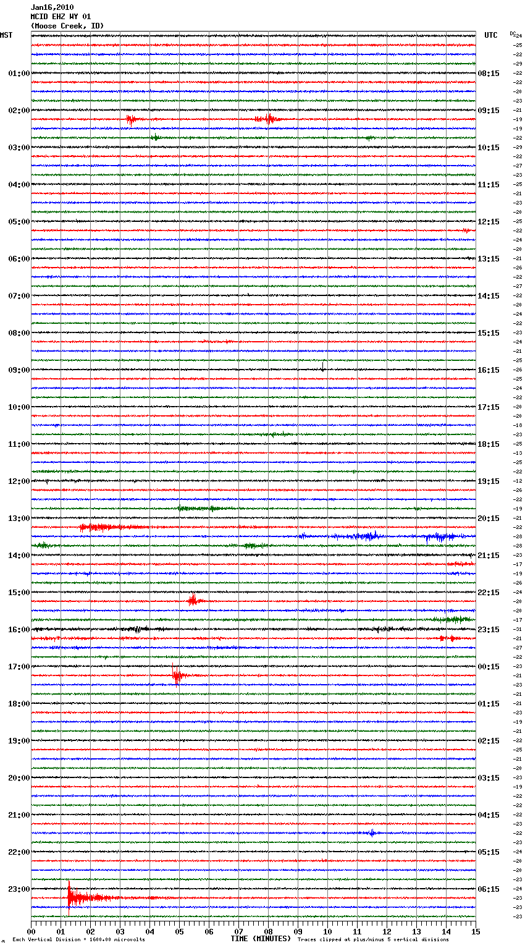Click the 14:15 UTC time label
This screenshot has width=525, height=948.
point(489,296)
